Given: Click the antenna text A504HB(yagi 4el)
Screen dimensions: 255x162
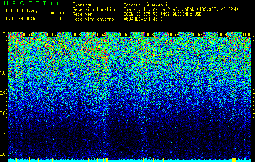Looking at the screenshot, I should [x=143, y=19].
